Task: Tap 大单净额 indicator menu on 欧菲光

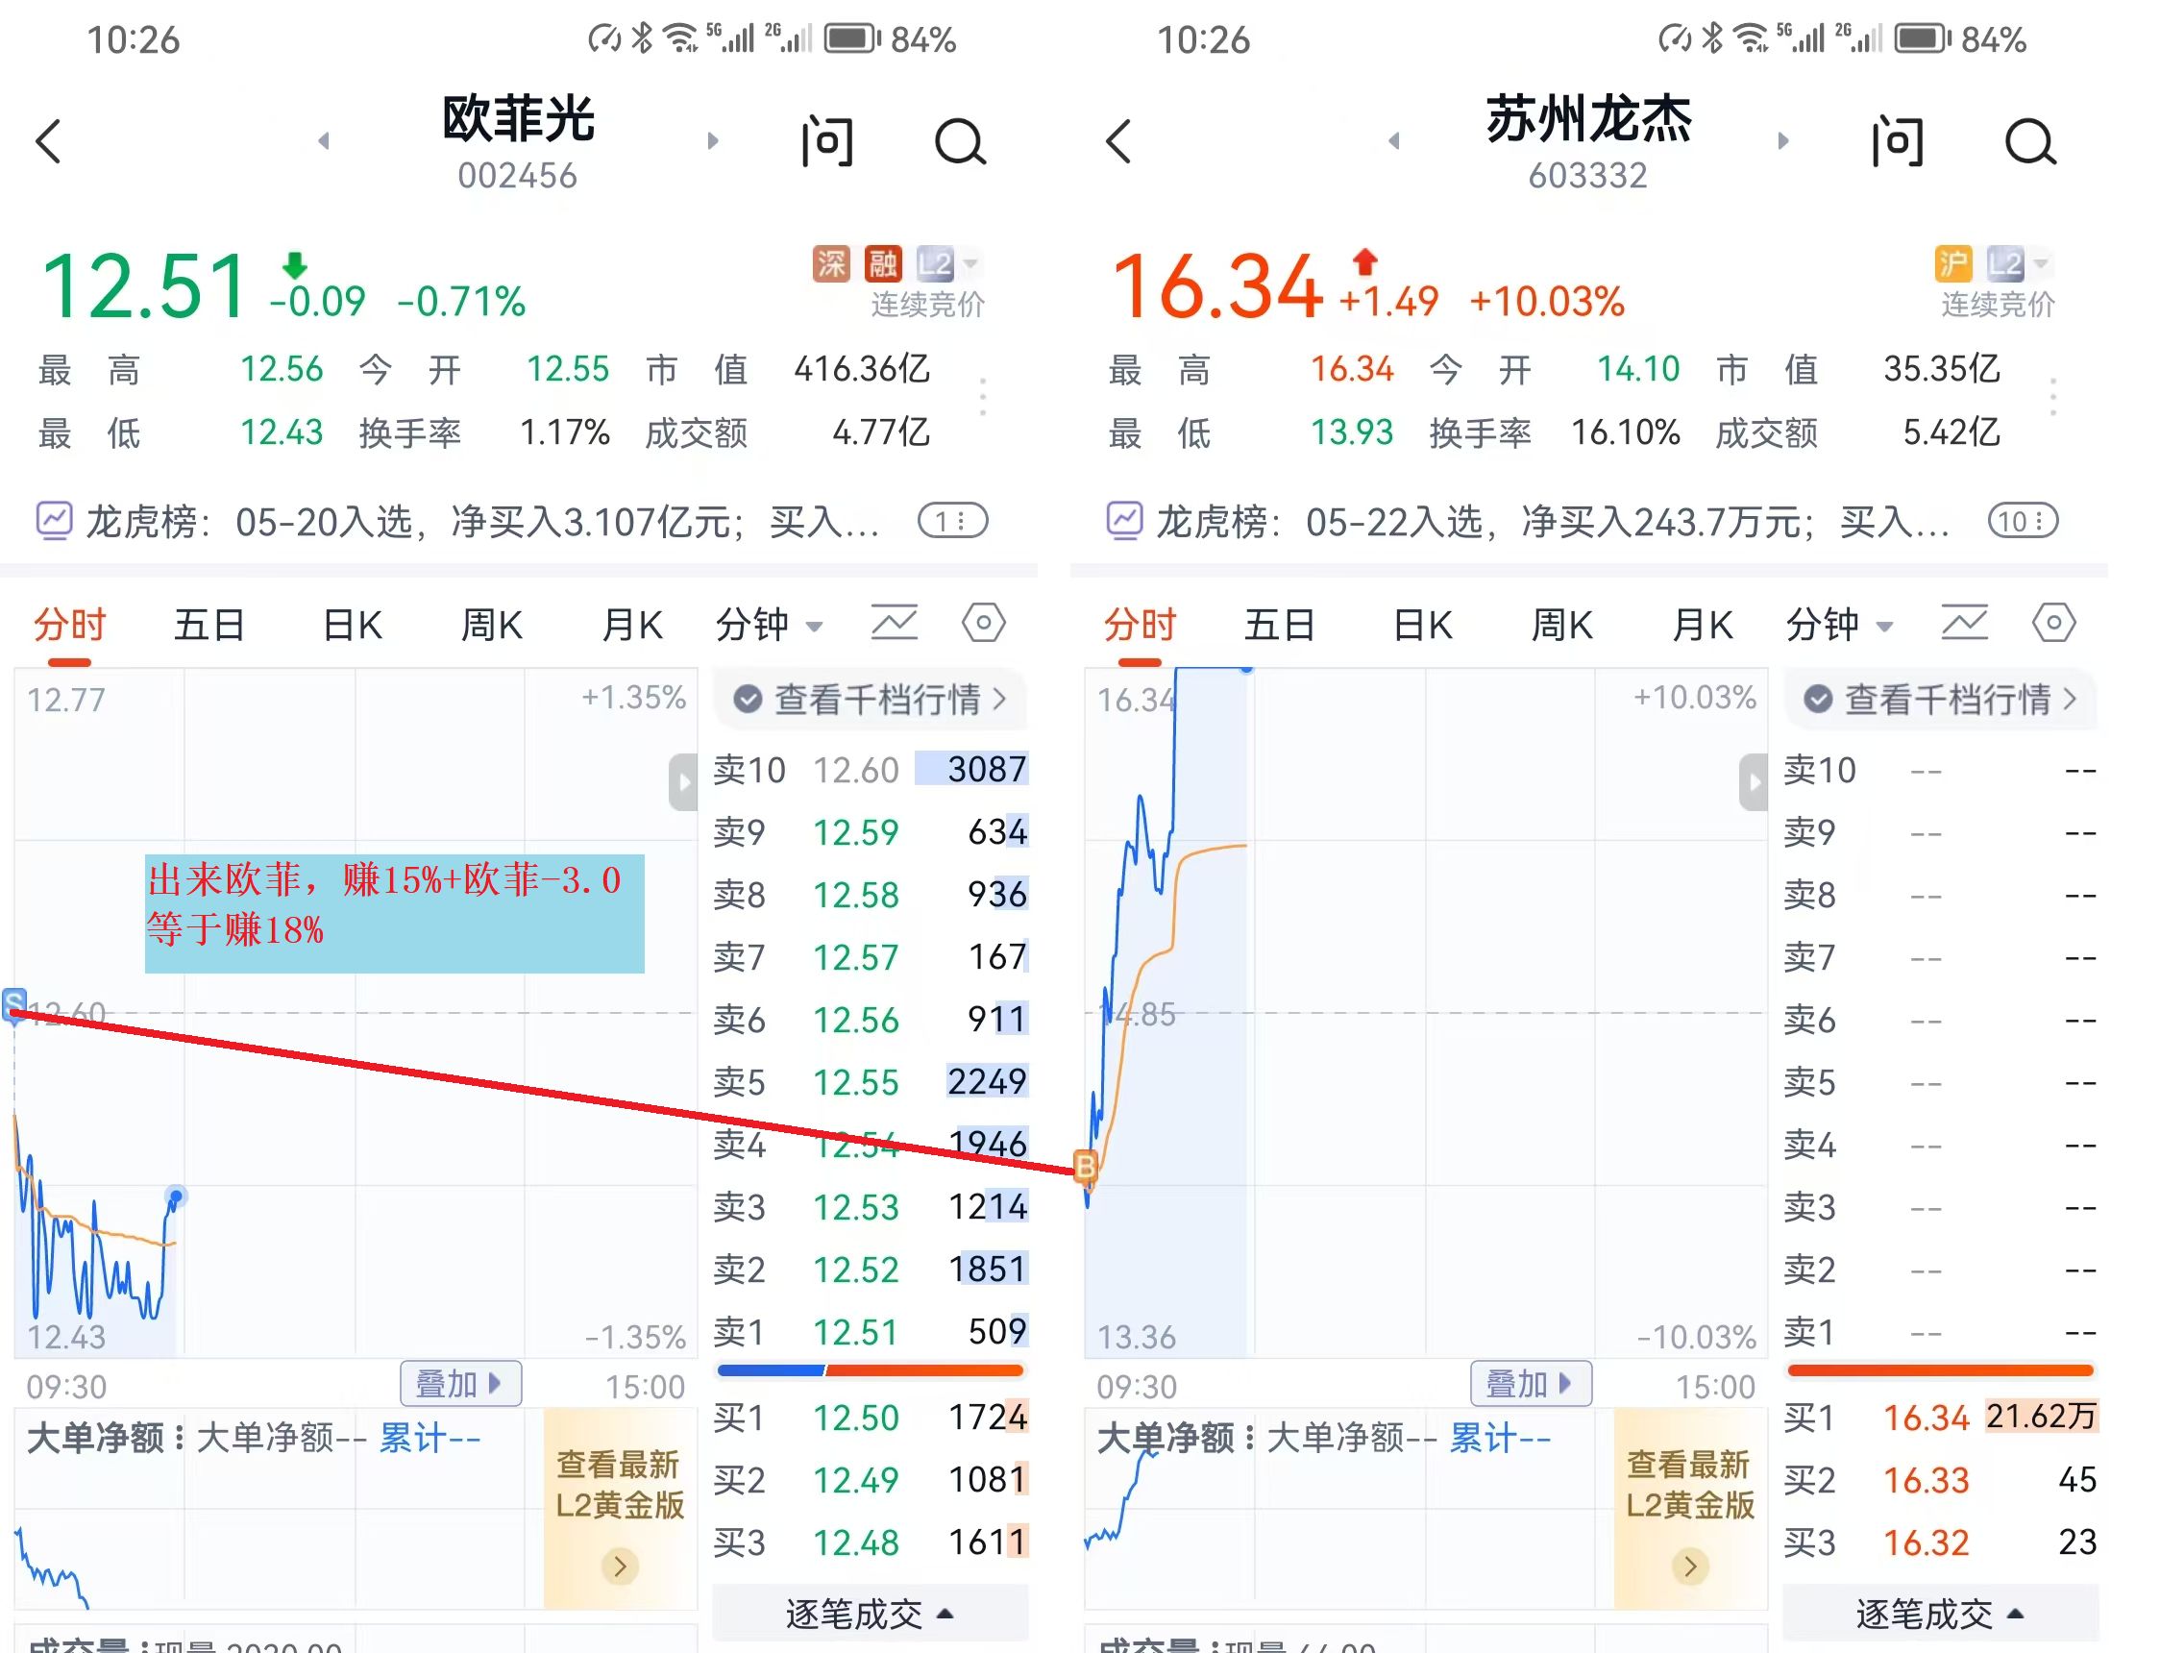Action: coord(106,1439)
